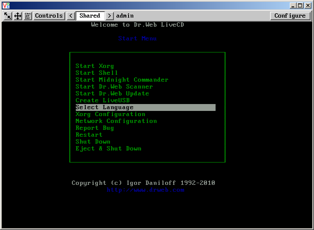Screen dimensions: 314x230
Task: Click the admin user label
Action: tap(125, 16)
